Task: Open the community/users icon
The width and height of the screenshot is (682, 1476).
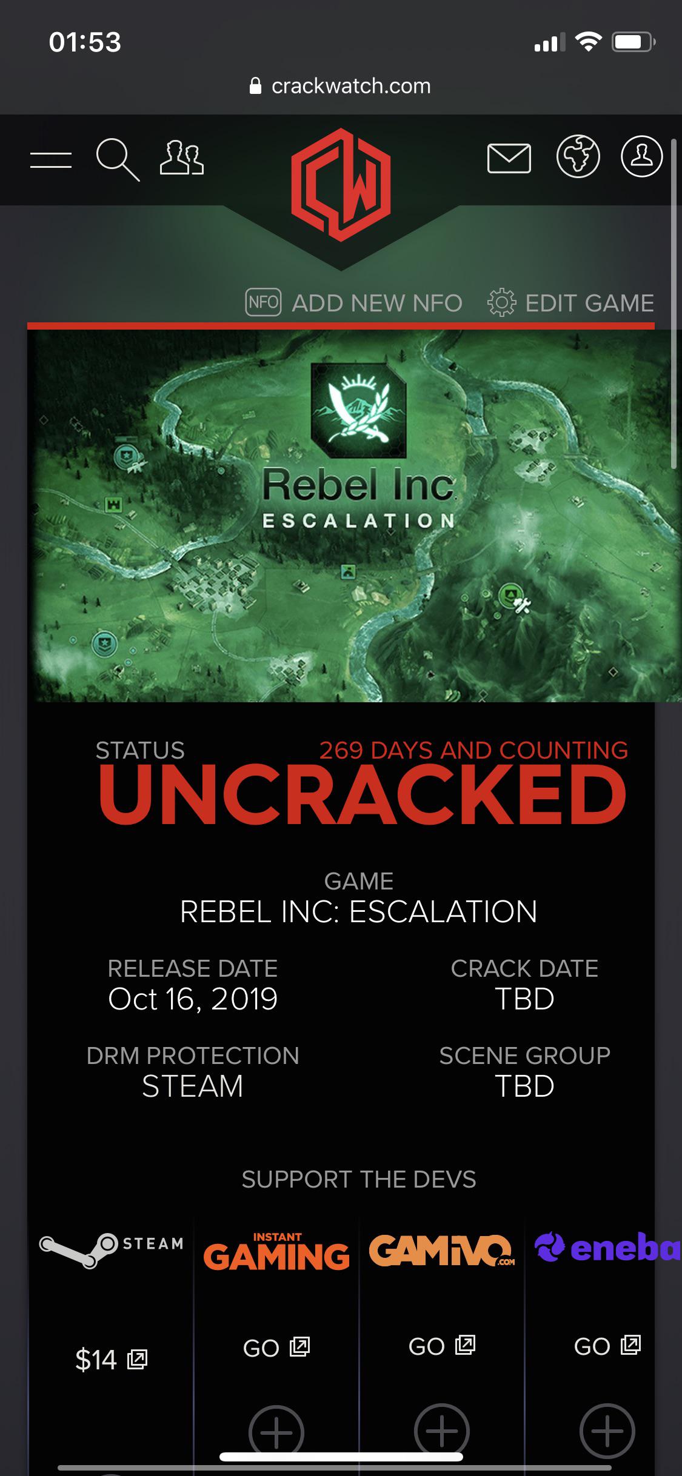Action: tap(182, 159)
